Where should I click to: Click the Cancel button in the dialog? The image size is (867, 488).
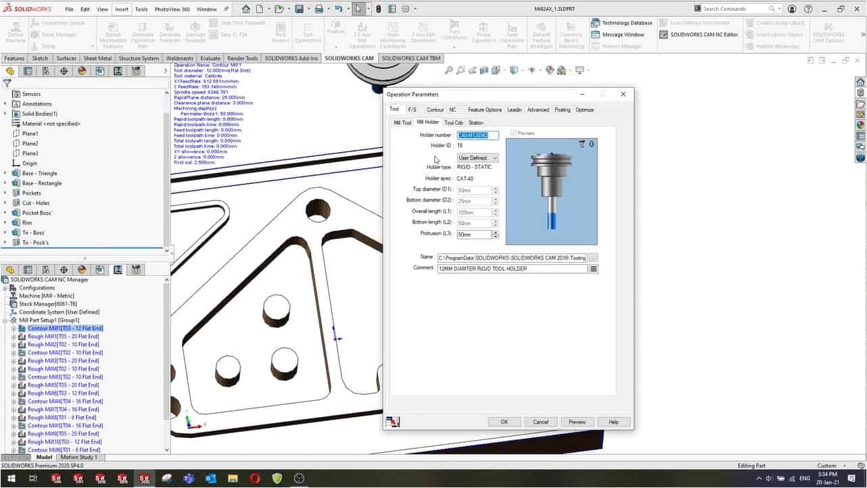[x=540, y=422]
